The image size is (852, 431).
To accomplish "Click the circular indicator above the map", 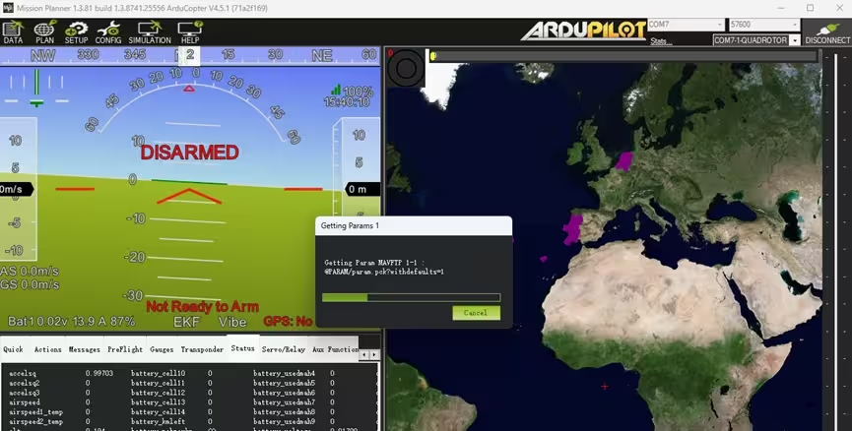I will coord(406,68).
